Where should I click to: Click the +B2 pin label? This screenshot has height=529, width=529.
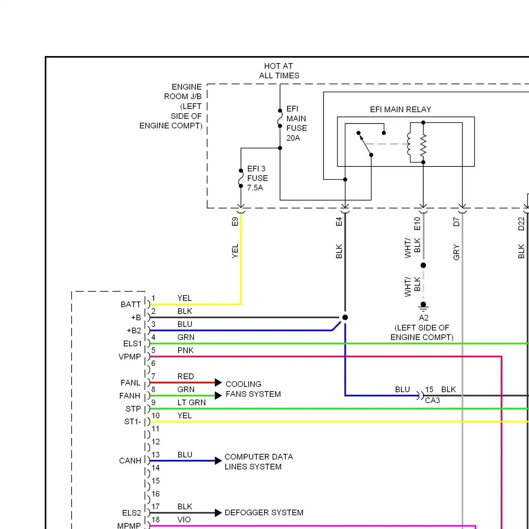tap(134, 330)
